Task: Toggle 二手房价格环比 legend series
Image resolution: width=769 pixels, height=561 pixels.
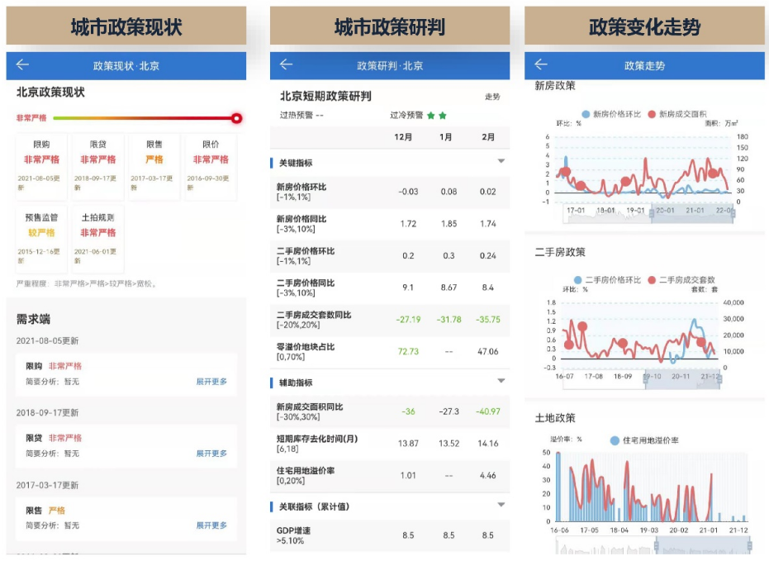Action: tap(607, 280)
